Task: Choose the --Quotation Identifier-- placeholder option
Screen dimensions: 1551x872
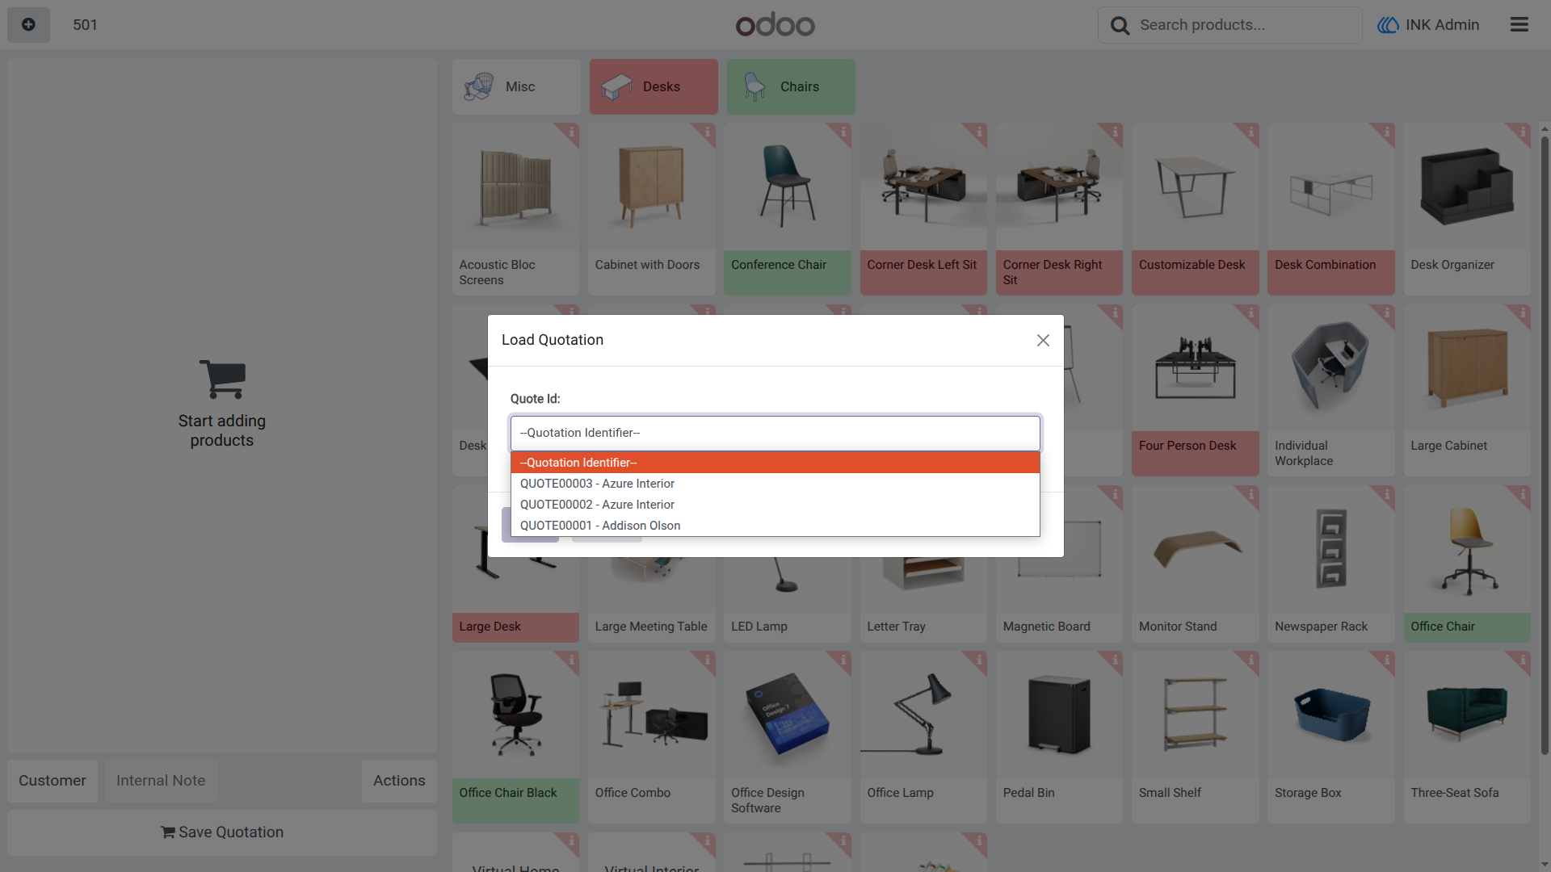Action: [775, 463]
